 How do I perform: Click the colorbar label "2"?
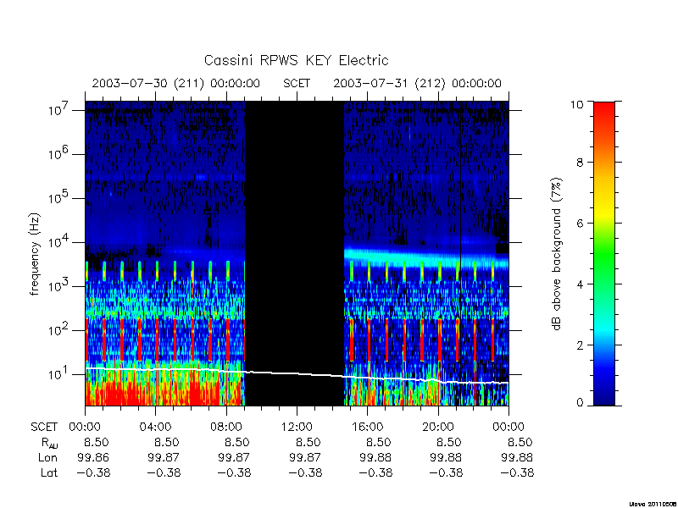580,345
